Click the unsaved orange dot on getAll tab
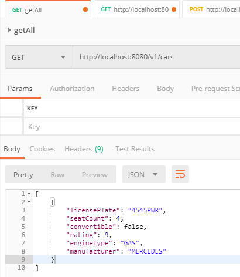 (x=85, y=9)
